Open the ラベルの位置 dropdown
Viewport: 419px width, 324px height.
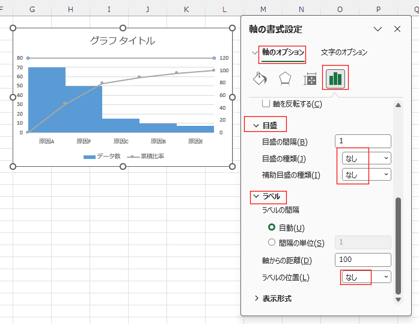[x=366, y=277]
